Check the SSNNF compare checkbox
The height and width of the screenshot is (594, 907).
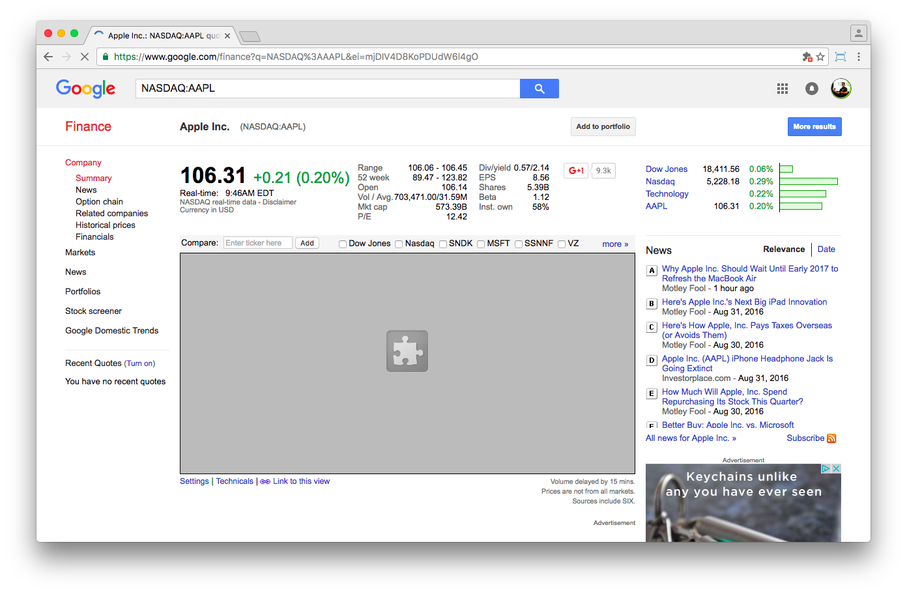pyautogui.click(x=518, y=244)
